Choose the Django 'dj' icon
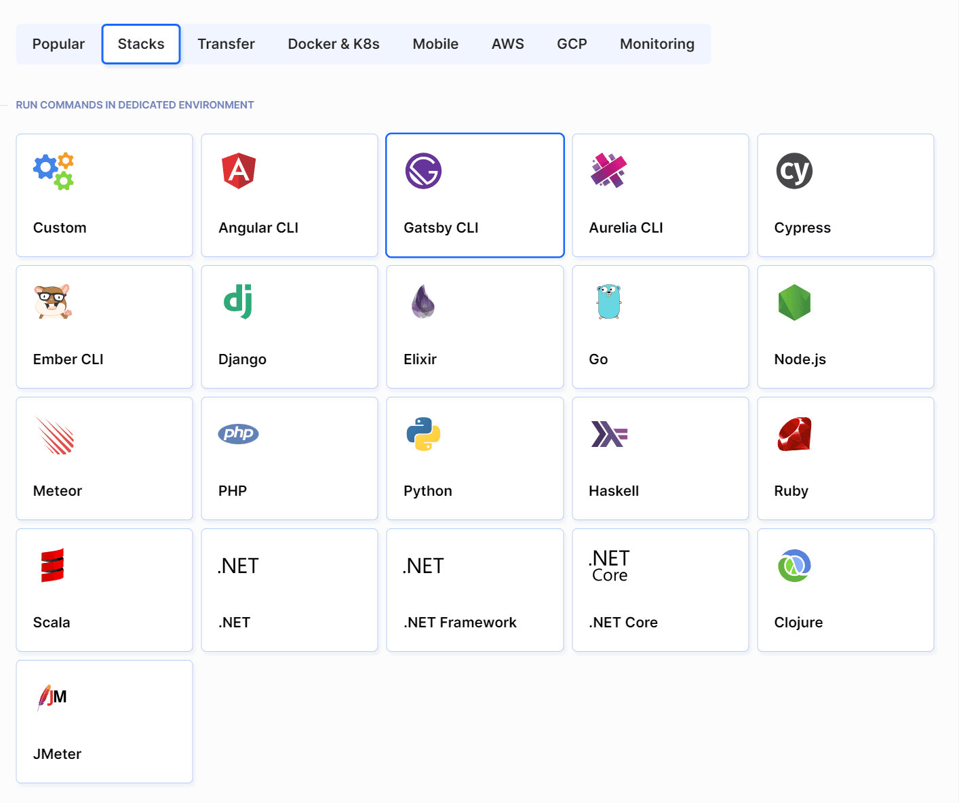Viewport: 959px width, 803px height. [x=238, y=302]
